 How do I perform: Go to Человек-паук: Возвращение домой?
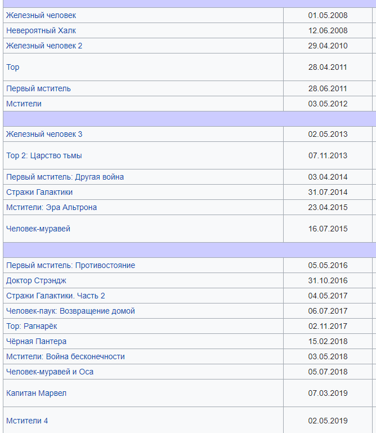(70, 311)
